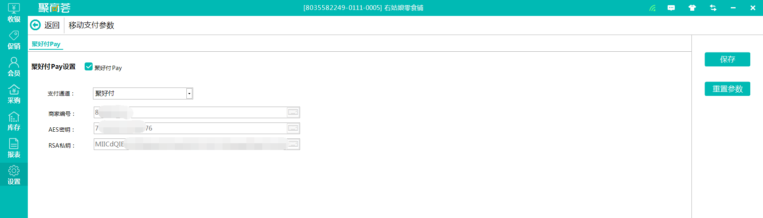Open virtual keyboard for AES密钥 field
This screenshot has height=218, width=763.
(293, 128)
